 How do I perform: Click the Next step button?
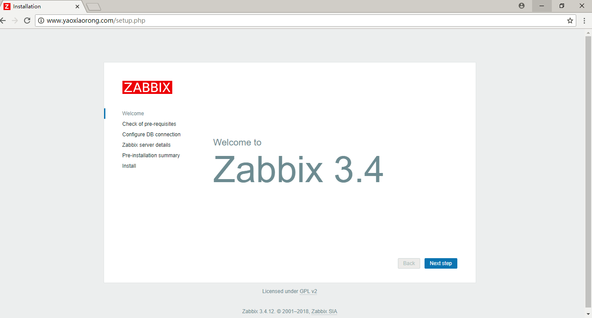pyautogui.click(x=441, y=263)
